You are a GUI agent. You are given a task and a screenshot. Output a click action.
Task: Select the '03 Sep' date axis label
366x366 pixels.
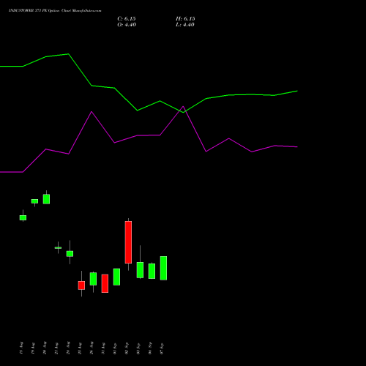(138, 348)
